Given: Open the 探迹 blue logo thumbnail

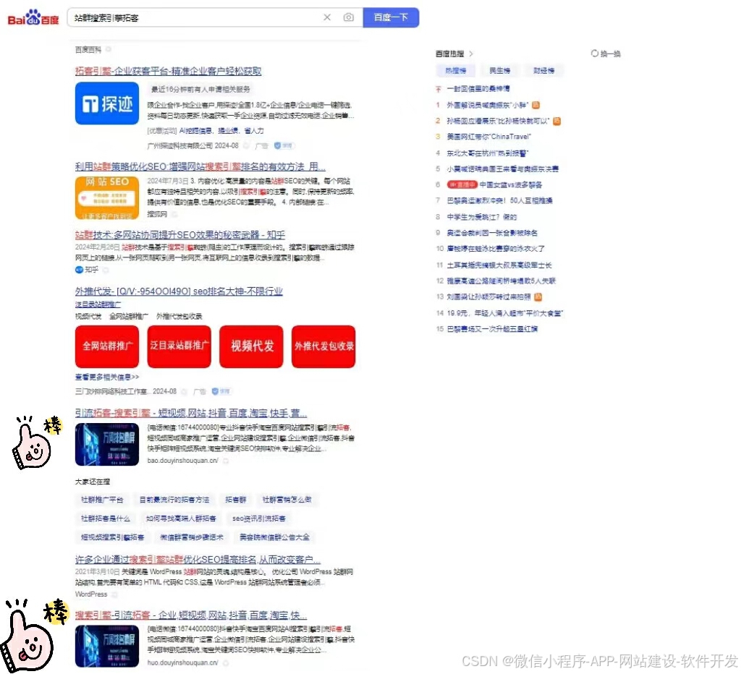Looking at the screenshot, I should click(107, 103).
